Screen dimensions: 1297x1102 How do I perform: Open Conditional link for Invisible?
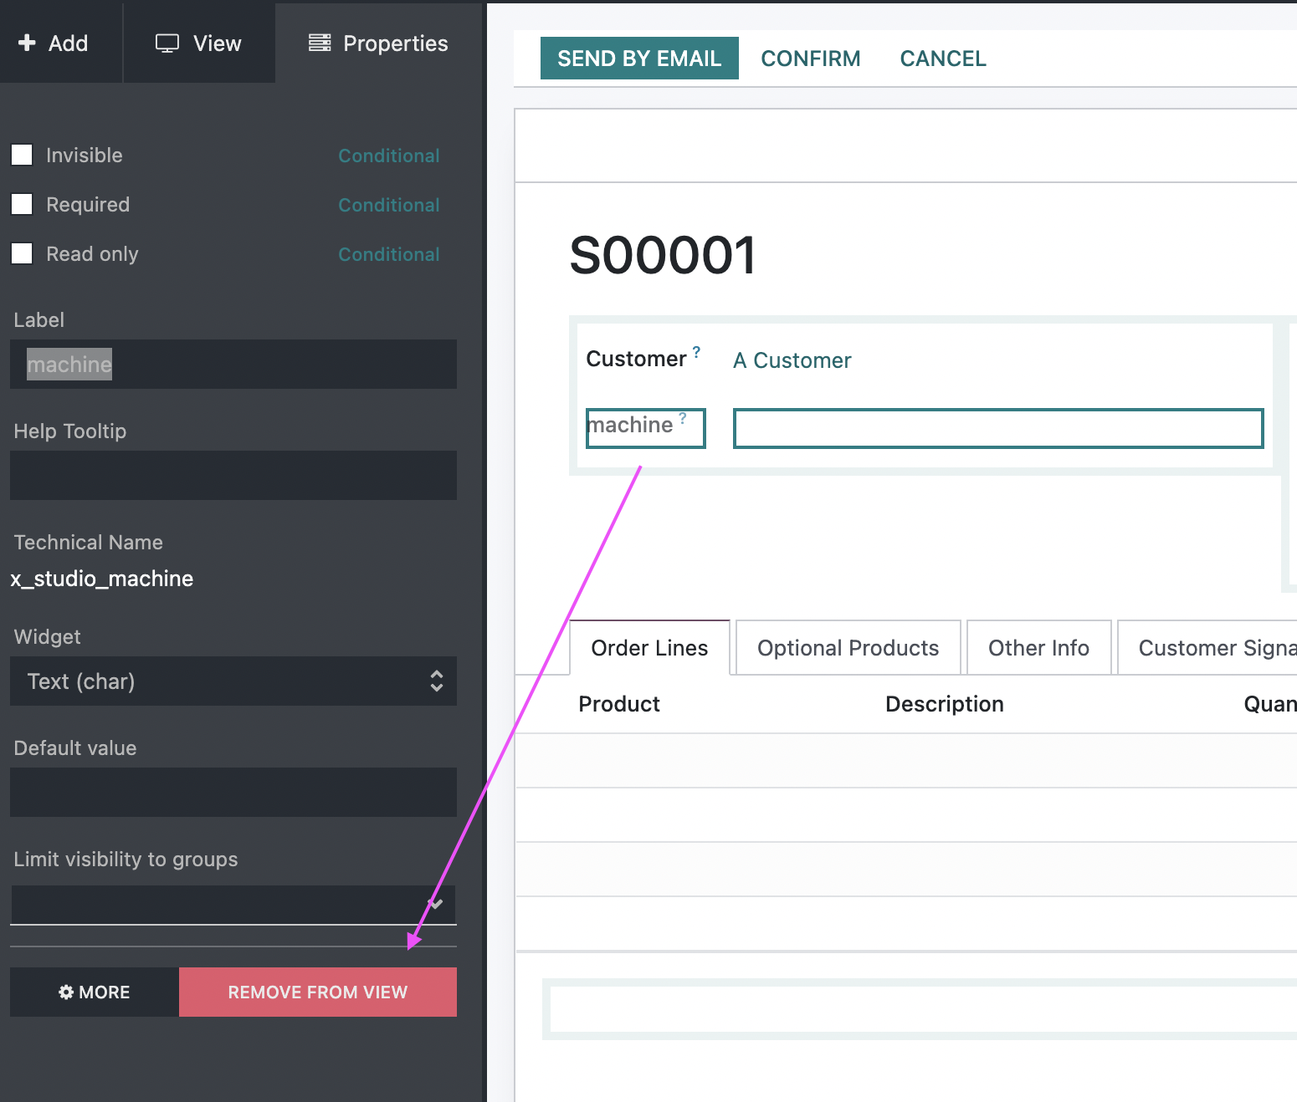(x=388, y=156)
